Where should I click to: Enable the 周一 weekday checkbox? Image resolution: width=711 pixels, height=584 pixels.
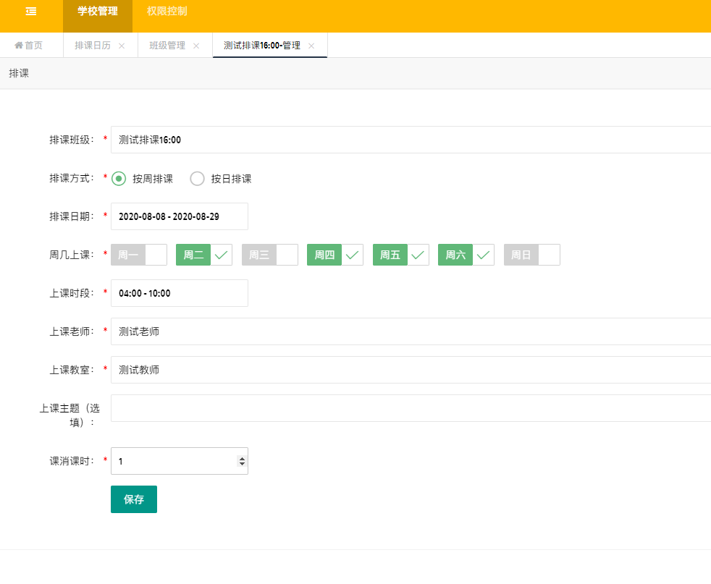pos(139,255)
